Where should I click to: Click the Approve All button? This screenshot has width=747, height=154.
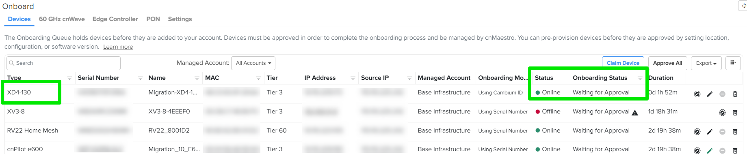(x=667, y=63)
